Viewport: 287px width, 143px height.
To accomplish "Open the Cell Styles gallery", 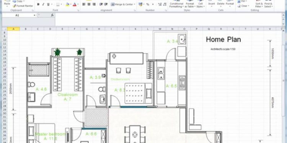I will tap(201, 5).
